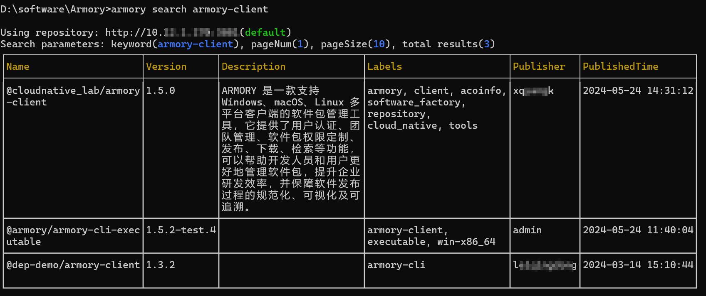Click the green "default" repository tag
706x296 pixels.
coord(265,32)
